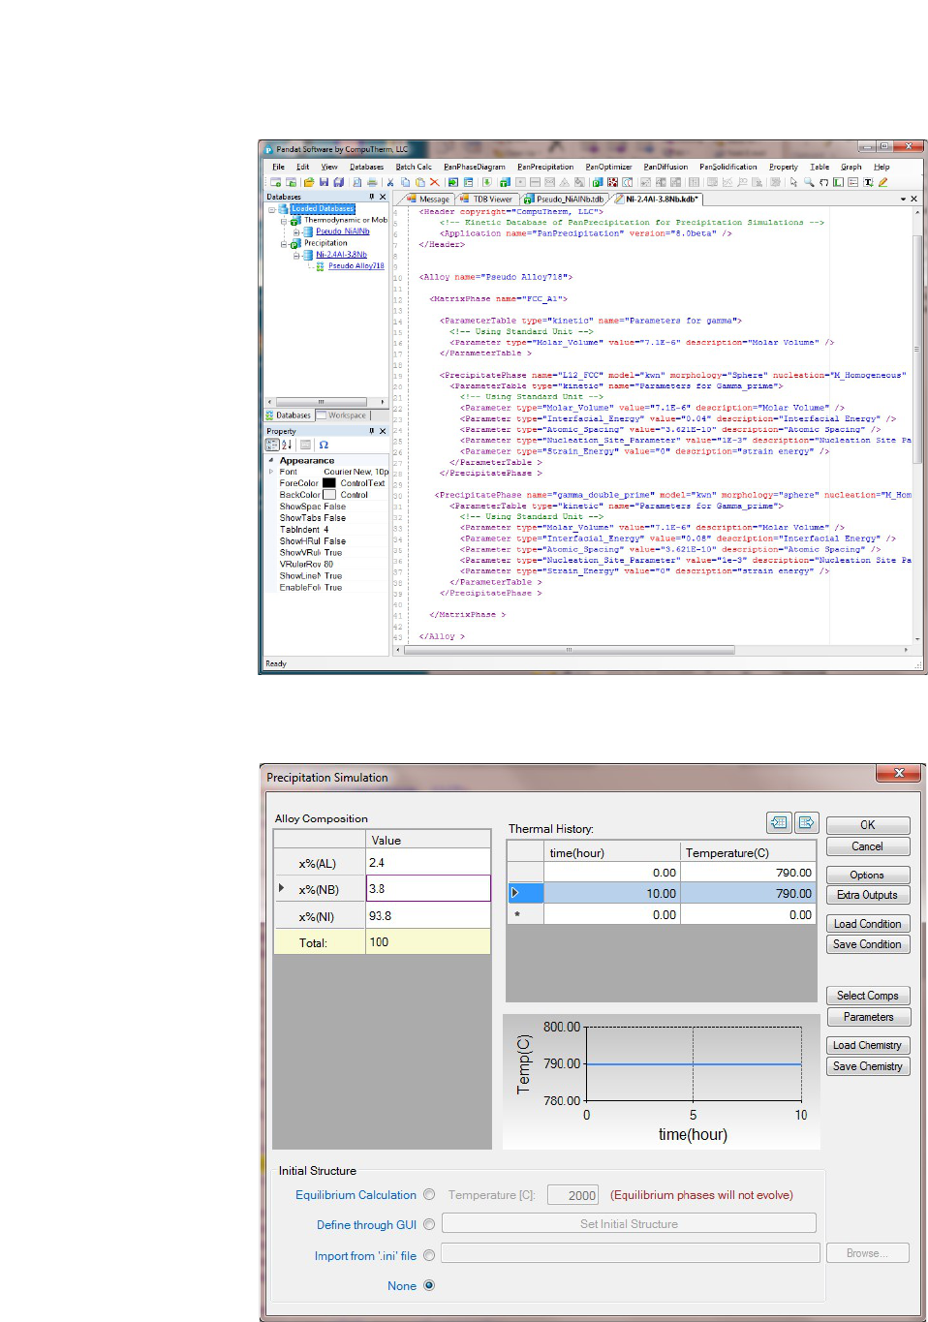Click the Databases panel horizontal scrollbar

pyautogui.click(x=325, y=402)
